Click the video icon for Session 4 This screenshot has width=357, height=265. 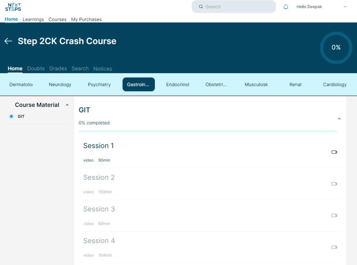point(334,247)
